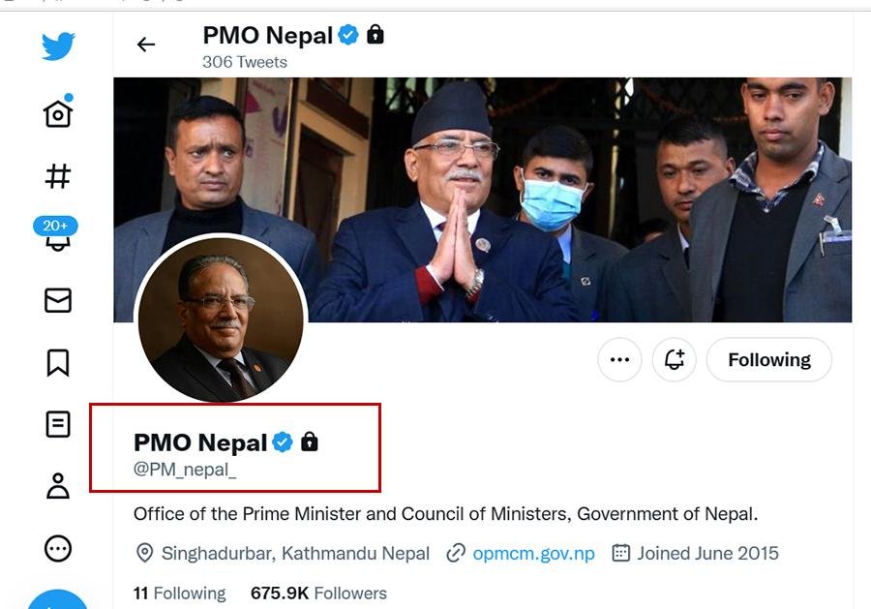
Task: Toggle Tweet notifications with the bell icon
Action: (x=675, y=359)
